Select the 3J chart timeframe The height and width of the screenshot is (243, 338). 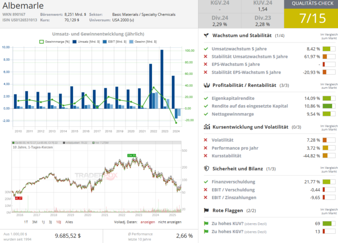[x=50, y=222]
